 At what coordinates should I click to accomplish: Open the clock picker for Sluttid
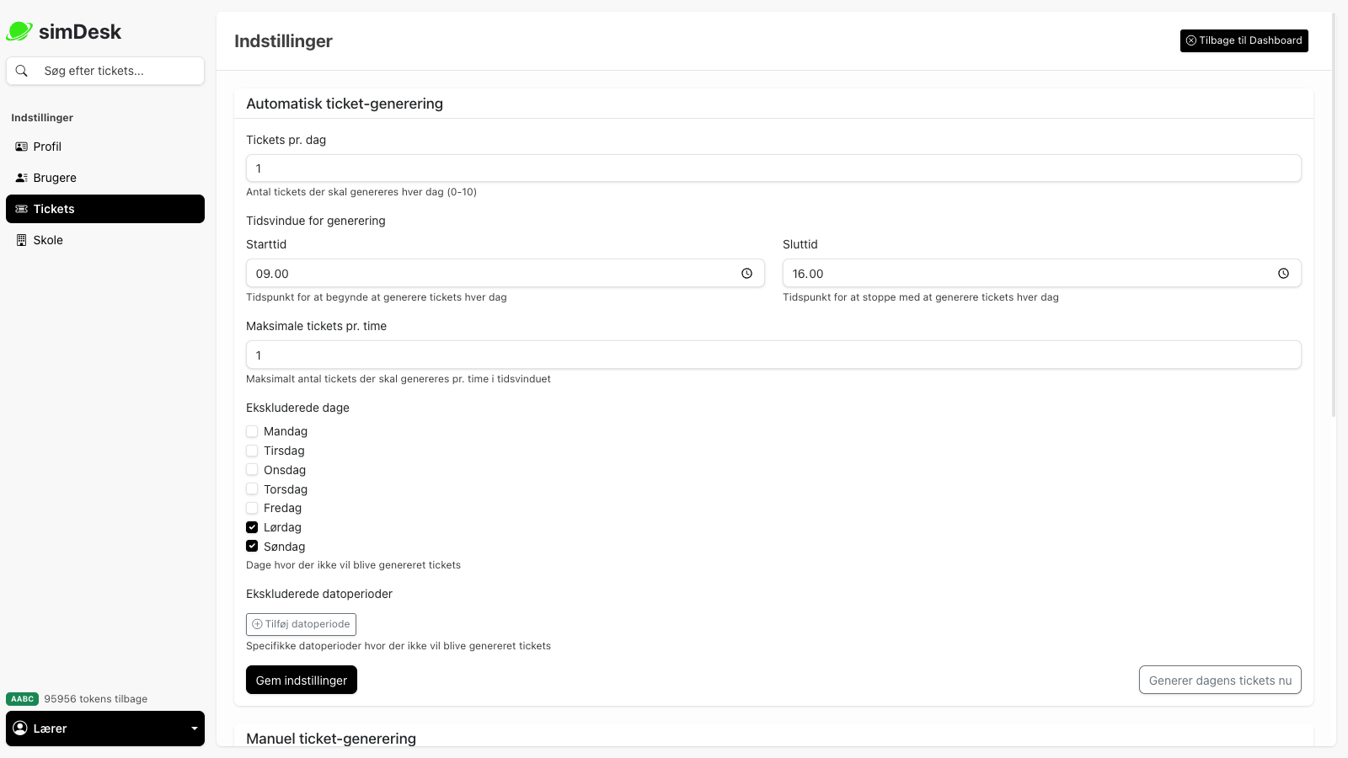[x=1283, y=273]
